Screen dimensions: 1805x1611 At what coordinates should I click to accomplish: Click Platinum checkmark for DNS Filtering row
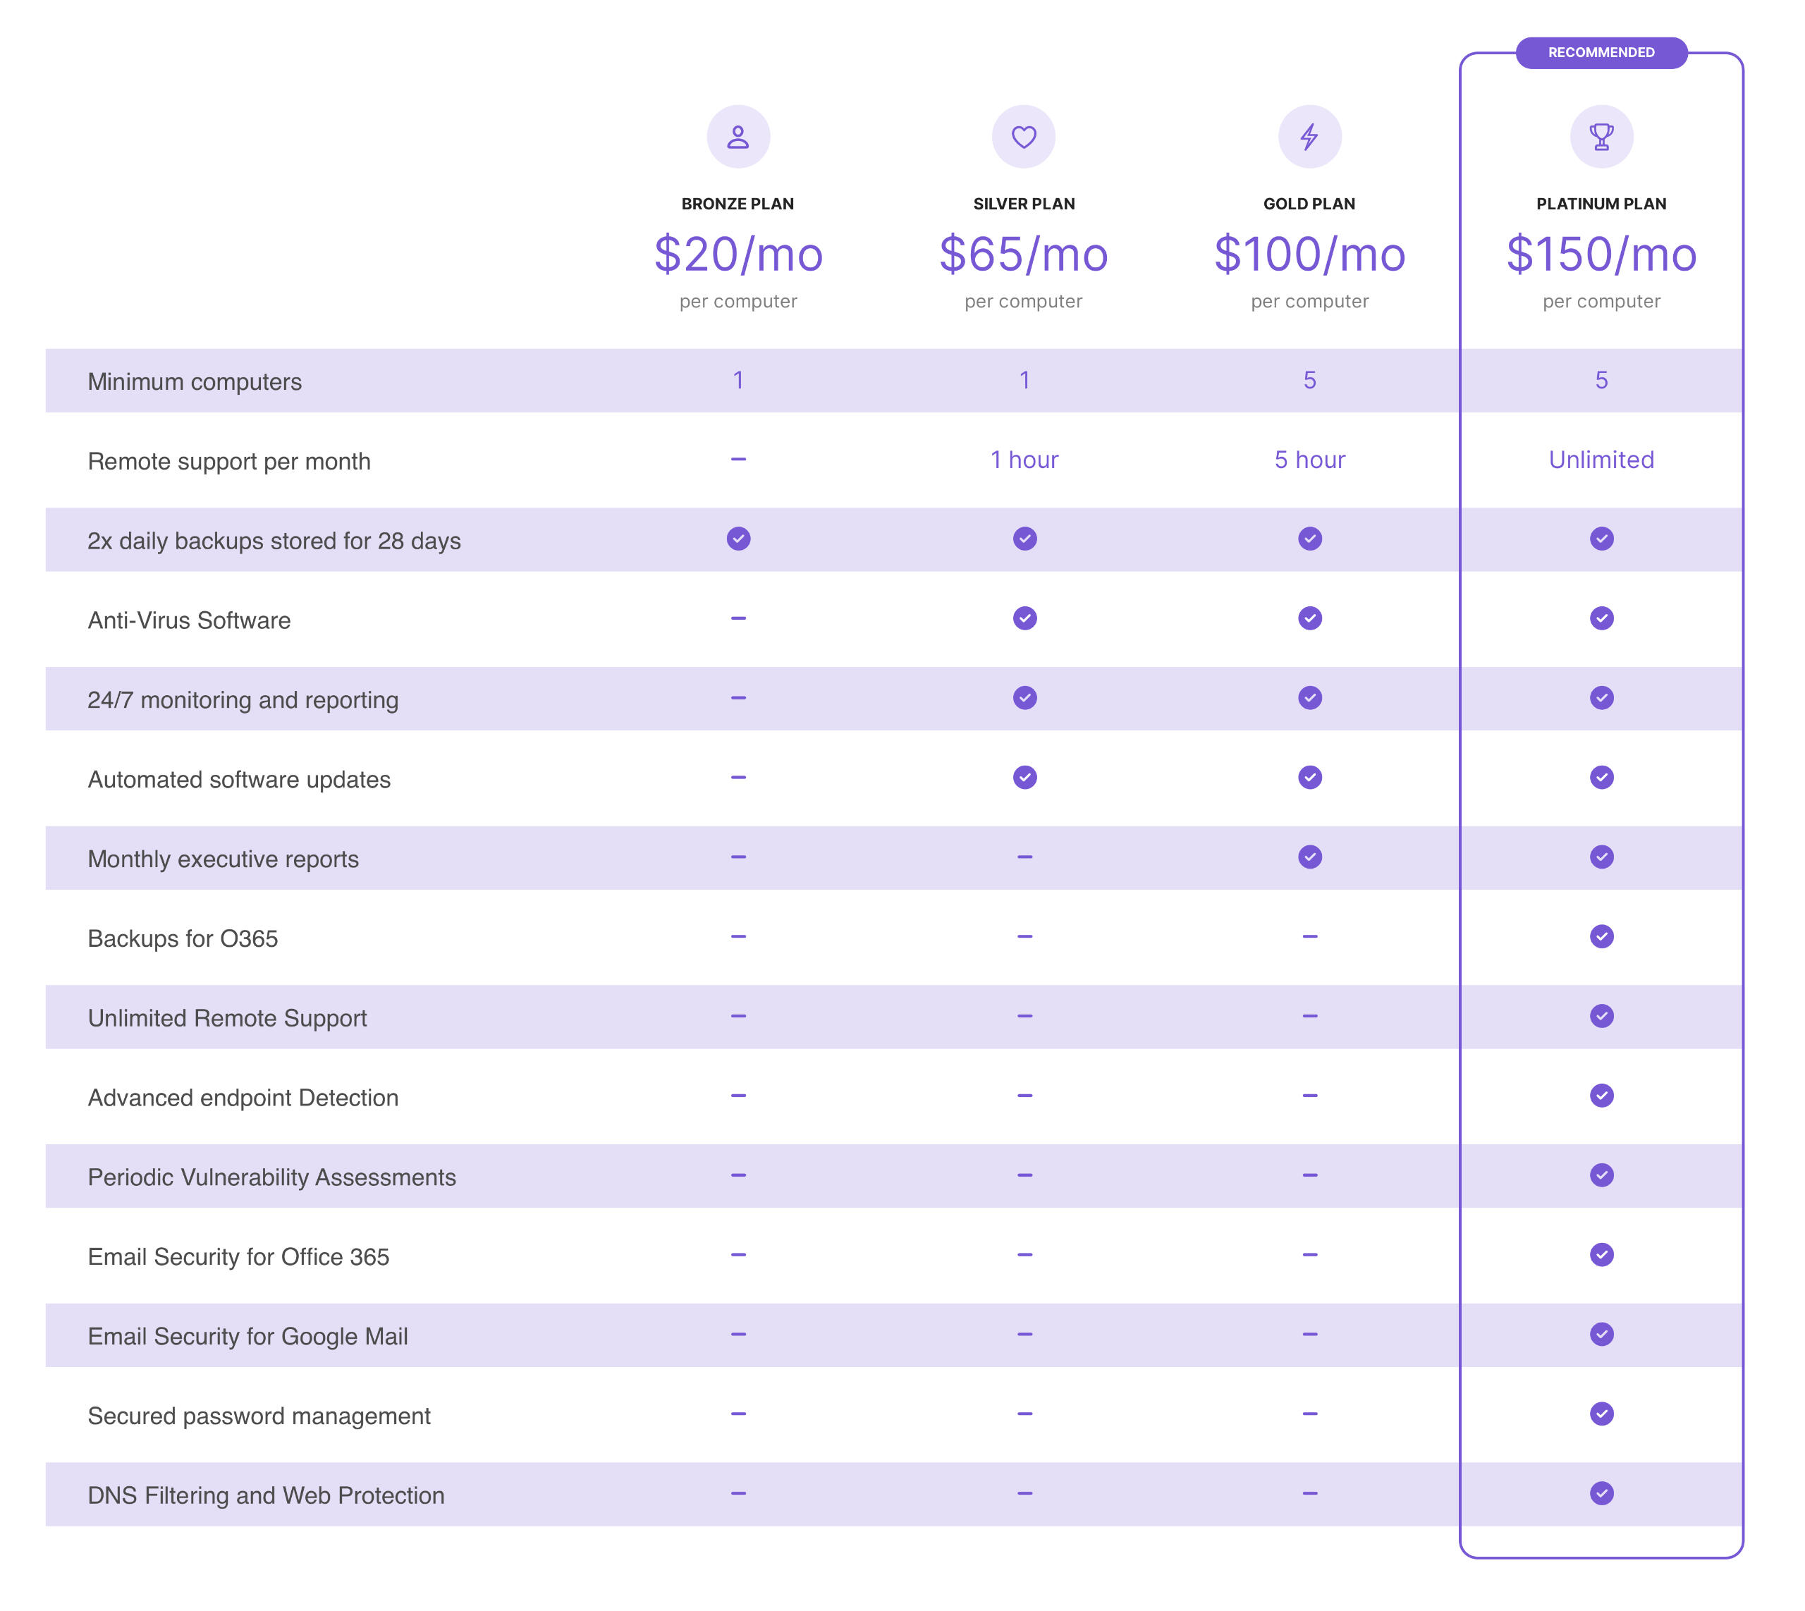point(1601,1493)
